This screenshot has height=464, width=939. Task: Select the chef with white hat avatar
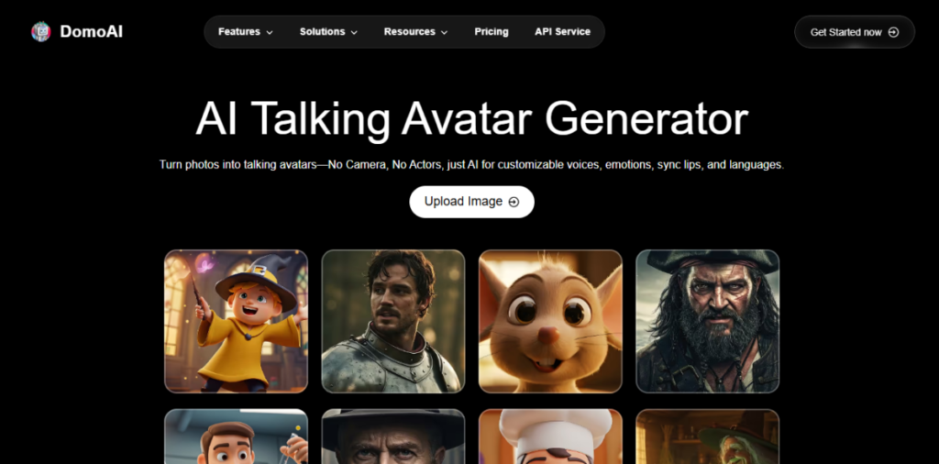[x=550, y=437]
